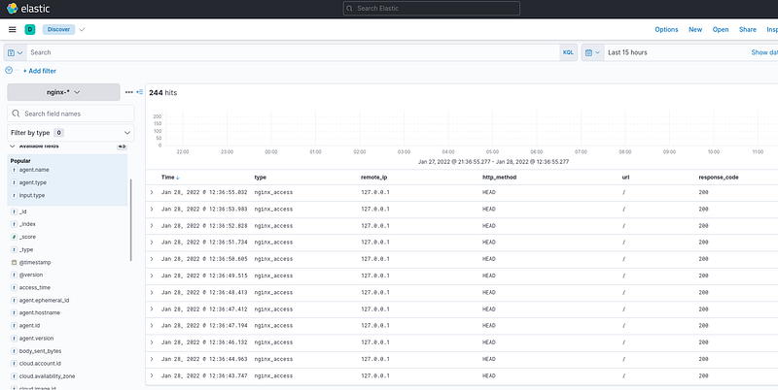Click the agent.name field type icon
This screenshot has width=778, height=390.
(x=14, y=170)
